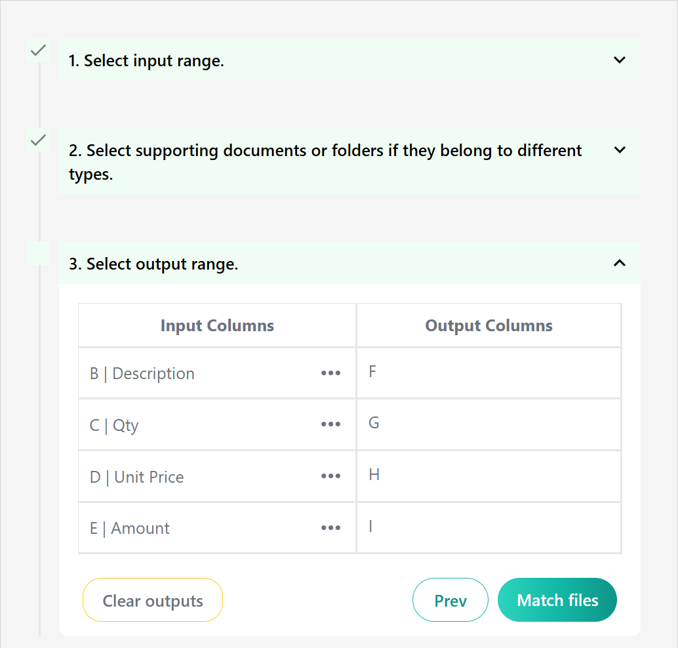
Task: Go back with the Prev button
Action: (450, 600)
